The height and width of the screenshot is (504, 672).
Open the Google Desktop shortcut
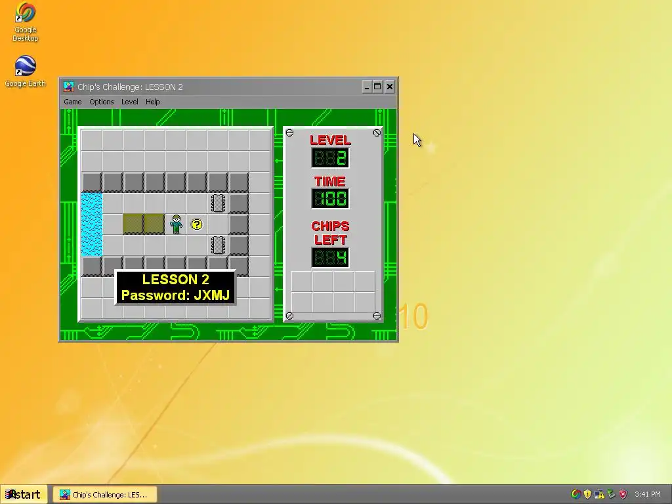click(x=26, y=22)
